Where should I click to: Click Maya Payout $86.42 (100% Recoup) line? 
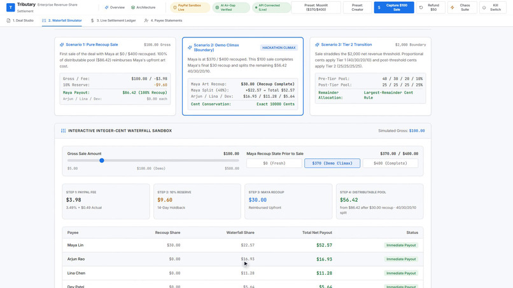tap(115, 93)
